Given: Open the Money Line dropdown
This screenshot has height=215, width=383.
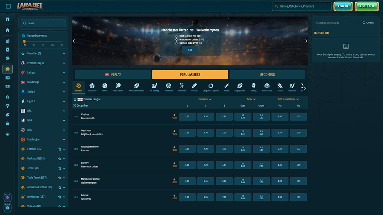Looking at the screenshot, I should tap(205, 99).
